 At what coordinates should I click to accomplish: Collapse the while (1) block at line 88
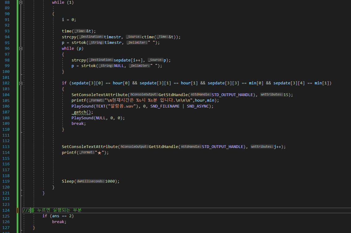(21, 2)
